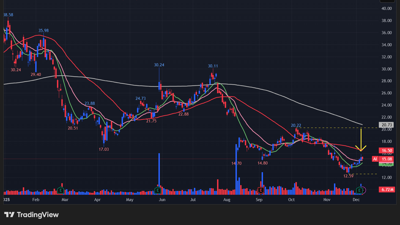
Task: Open the green earnings marker in December
Action: point(359,190)
